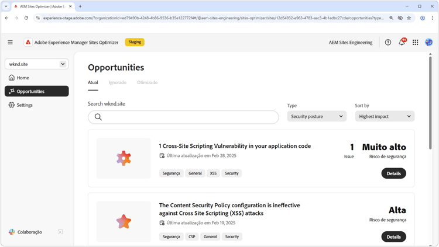Click the page vertical scrollbar
The height and width of the screenshot is (247, 439).
click(430, 103)
